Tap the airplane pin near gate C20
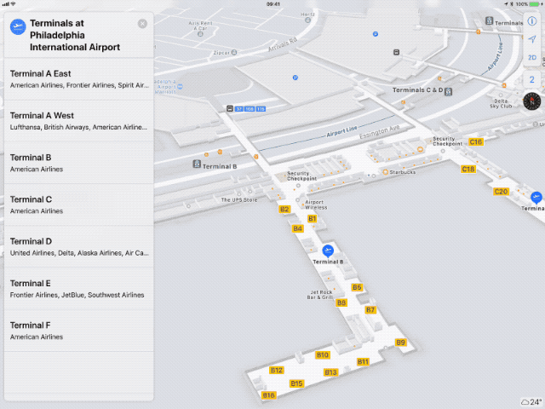The image size is (545, 409). 536,197
